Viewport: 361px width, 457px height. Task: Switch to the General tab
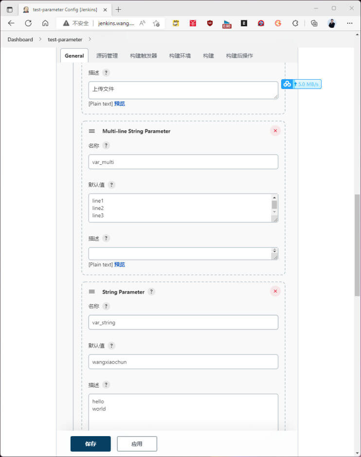point(74,56)
